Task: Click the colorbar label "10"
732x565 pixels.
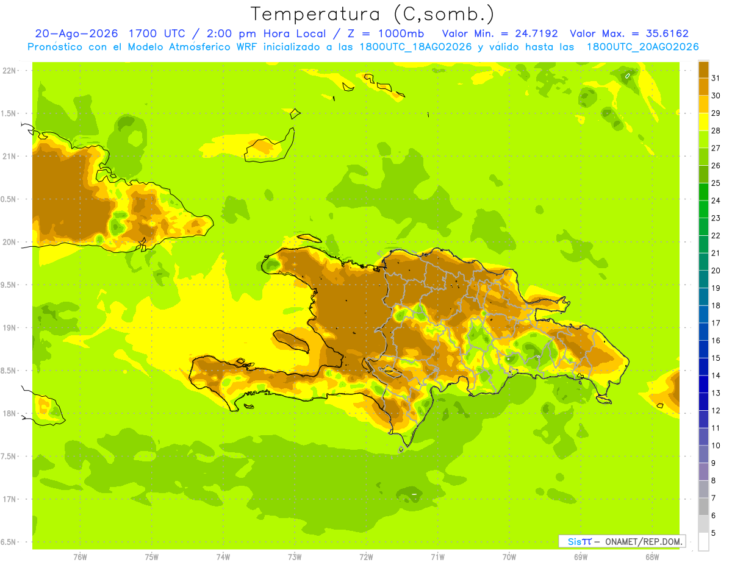Action: tap(716, 446)
